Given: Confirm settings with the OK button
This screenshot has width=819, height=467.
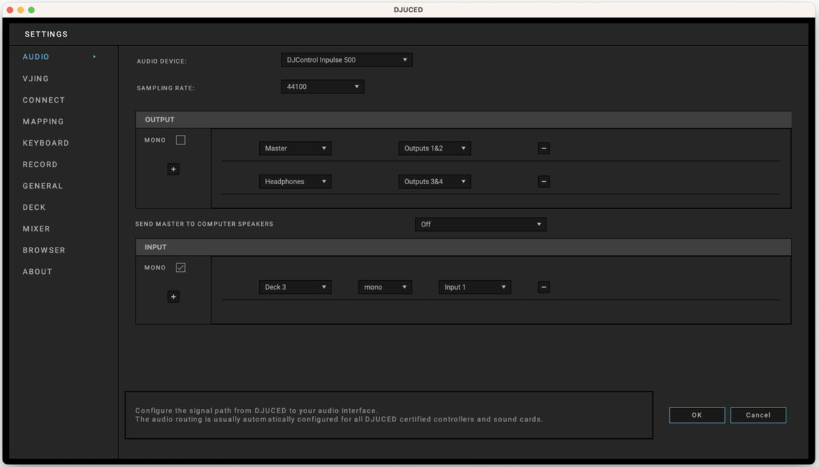Looking at the screenshot, I should 697,415.
